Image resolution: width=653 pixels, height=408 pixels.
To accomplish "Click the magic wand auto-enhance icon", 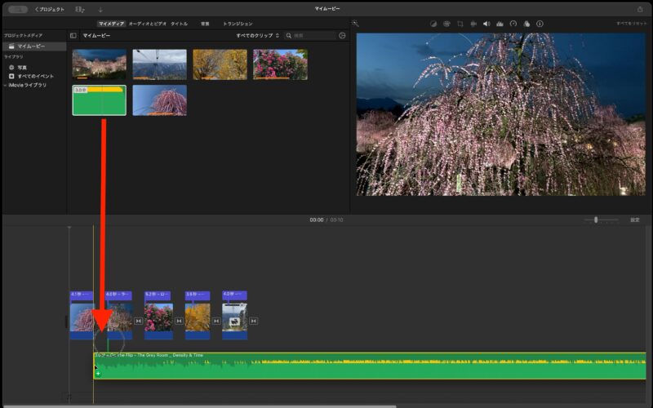I will click(357, 24).
